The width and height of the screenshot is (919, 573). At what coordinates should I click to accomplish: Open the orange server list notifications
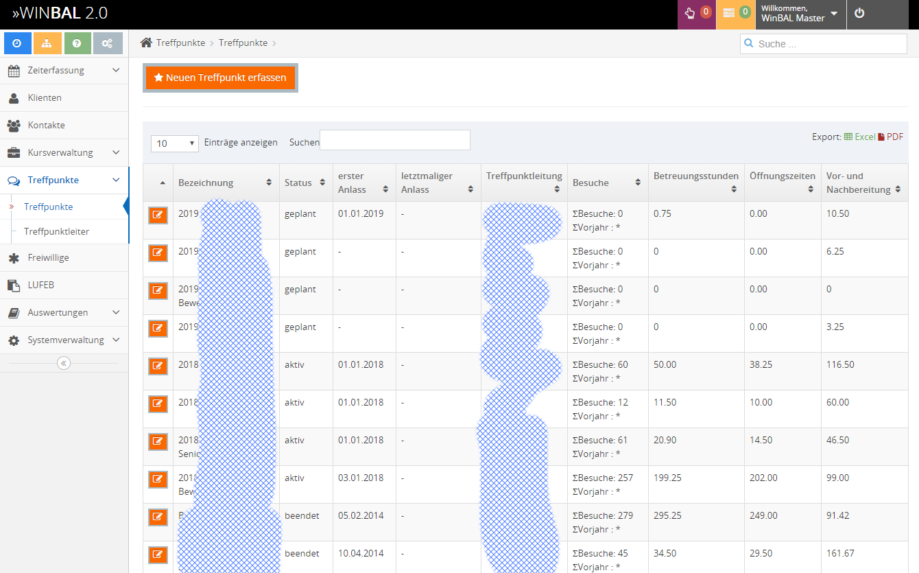[736, 13]
